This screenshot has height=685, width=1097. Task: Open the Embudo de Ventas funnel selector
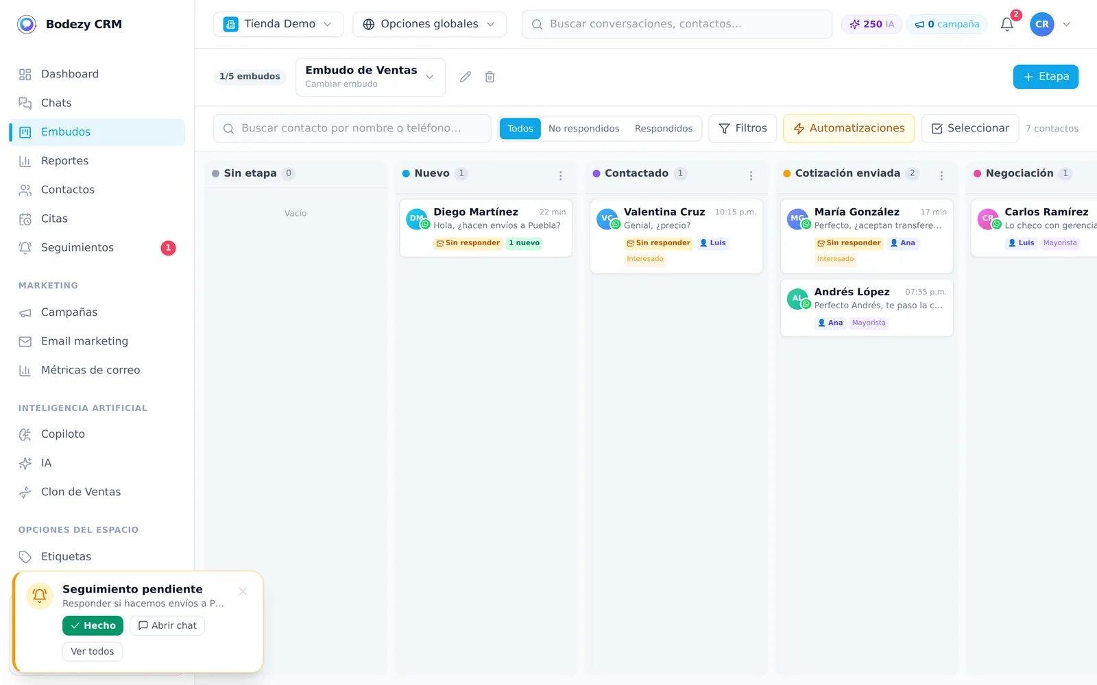[x=370, y=77]
